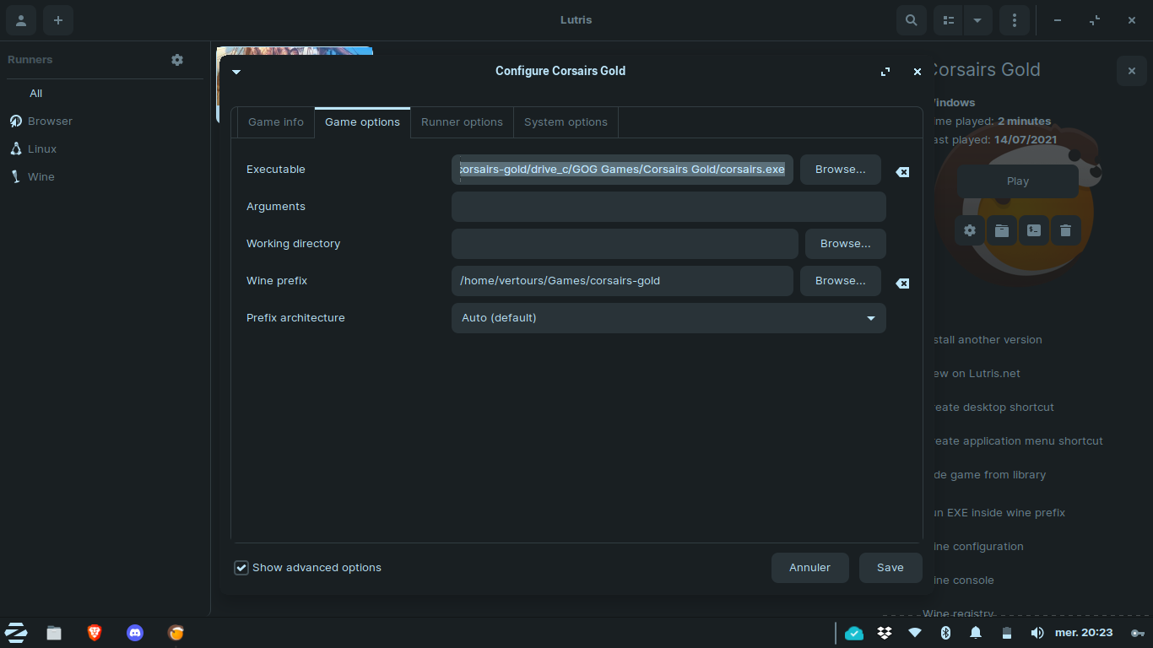Clear the Executable path field
Viewport: 1153px width, 648px height.
coord(902,172)
